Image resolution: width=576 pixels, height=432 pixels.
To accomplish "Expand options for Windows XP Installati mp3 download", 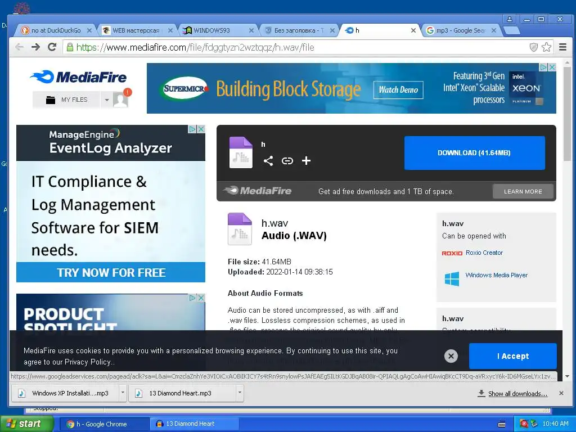I will coord(123,393).
